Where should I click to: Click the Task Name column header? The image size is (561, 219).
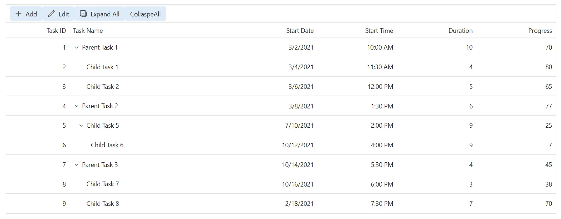pyautogui.click(x=88, y=31)
